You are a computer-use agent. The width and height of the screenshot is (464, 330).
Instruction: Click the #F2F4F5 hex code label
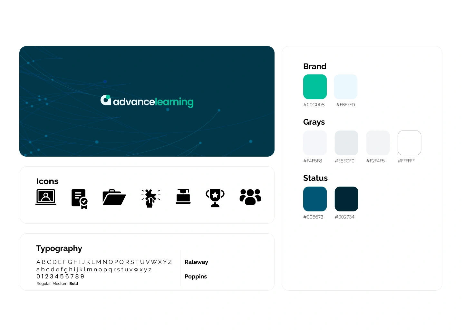click(375, 161)
